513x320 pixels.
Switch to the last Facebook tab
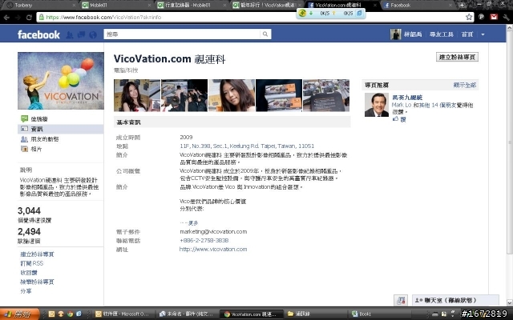[x=417, y=5]
